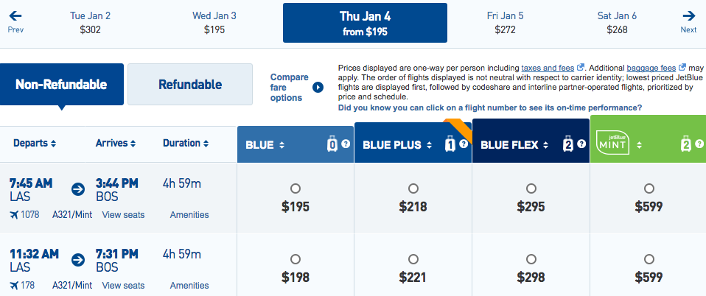Click the external link icon beside baggage fees
Viewport: 706px width, 296px height.
682,67
